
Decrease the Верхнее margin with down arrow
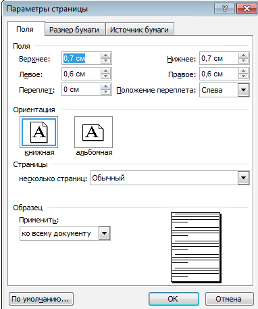105,61
